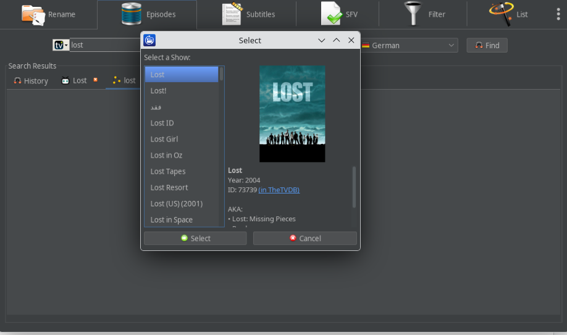Open the 'in TheTVDB' link
Viewport: 567px width, 335px height.
pyautogui.click(x=279, y=190)
